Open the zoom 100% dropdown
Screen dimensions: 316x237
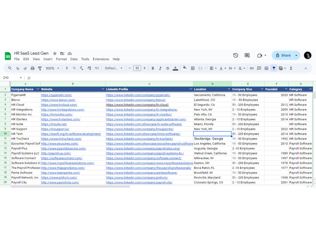pyautogui.click(x=52, y=68)
